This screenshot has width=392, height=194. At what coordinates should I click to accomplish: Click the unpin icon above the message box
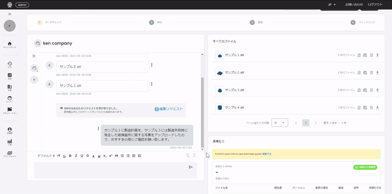click(188, 155)
